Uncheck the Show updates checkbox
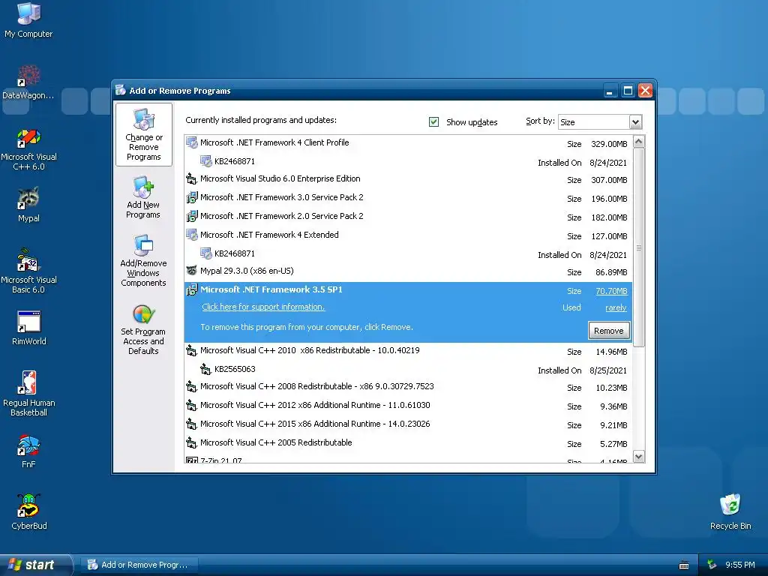 (x=434, y=122)
